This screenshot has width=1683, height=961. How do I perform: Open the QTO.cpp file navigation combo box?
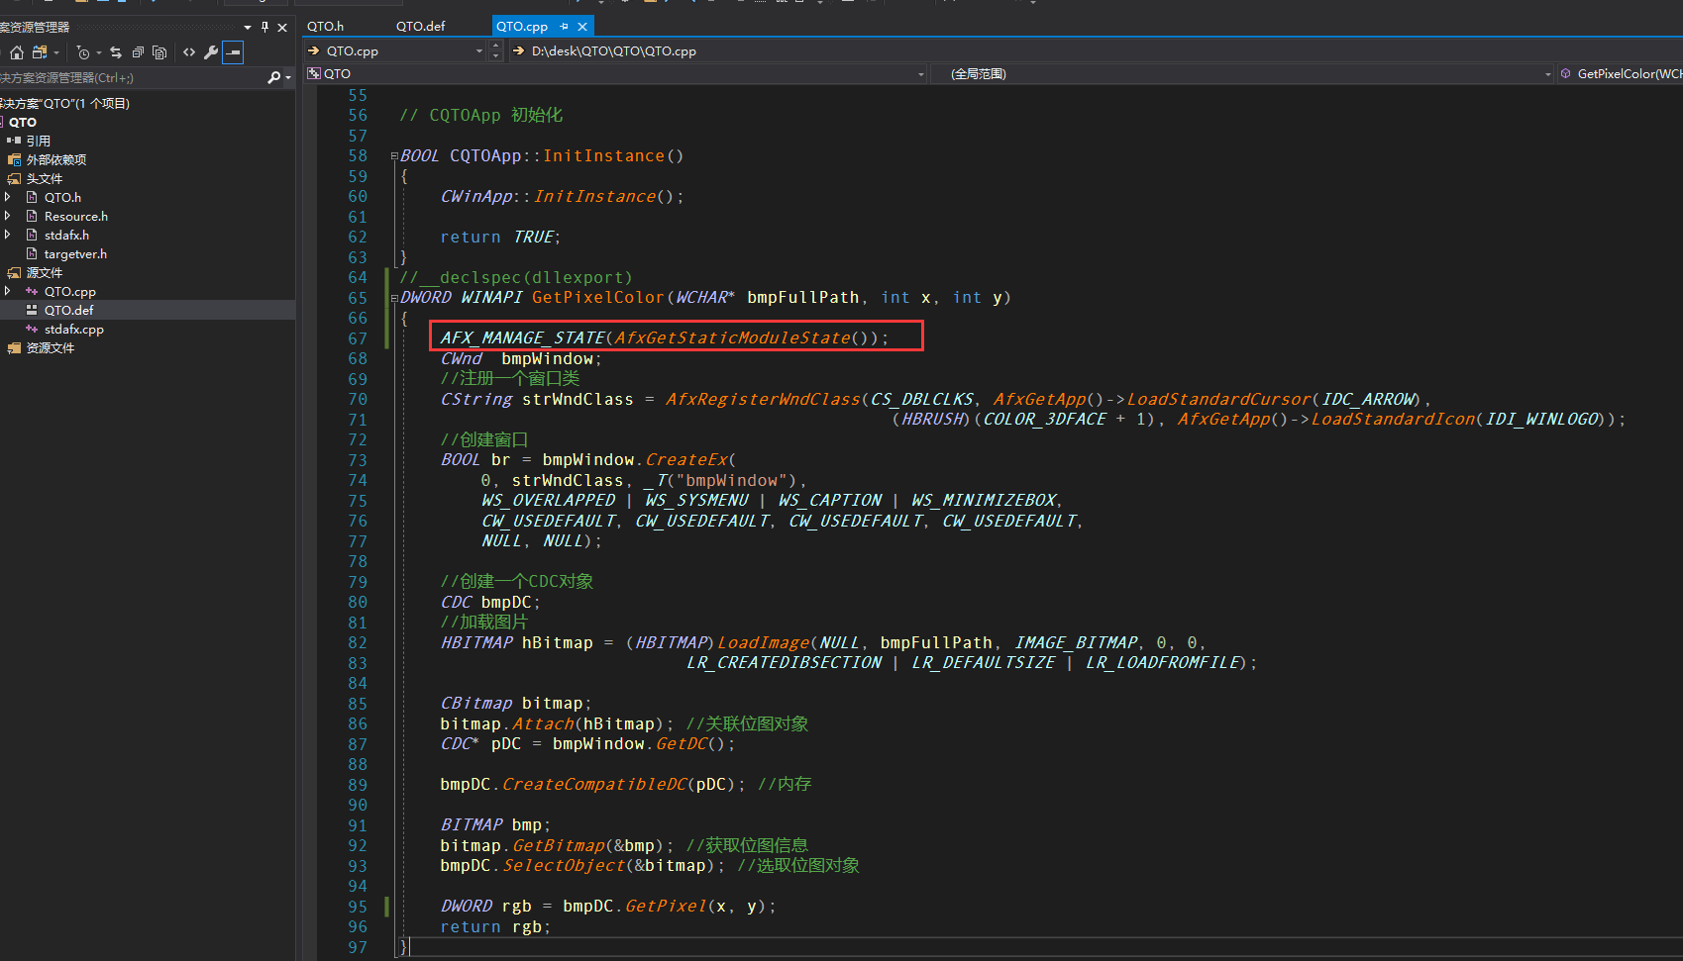(x=395, y=50)
